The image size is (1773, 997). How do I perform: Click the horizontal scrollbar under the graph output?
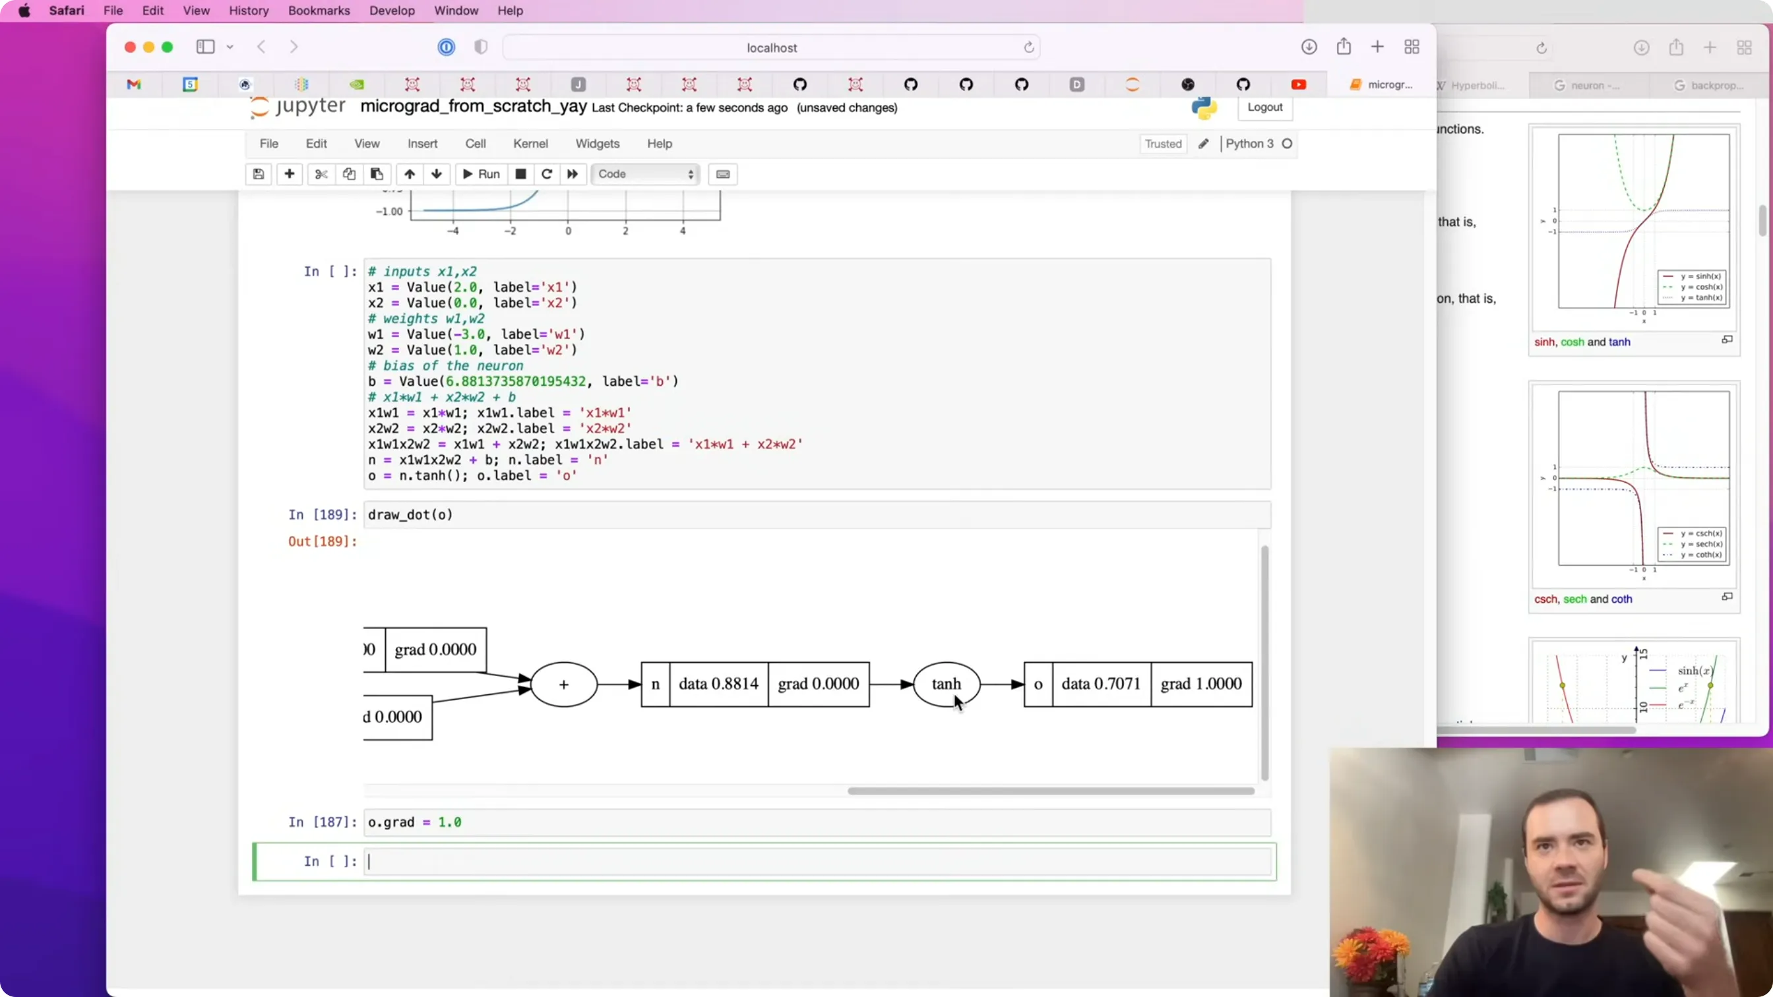pos(1050,791)
